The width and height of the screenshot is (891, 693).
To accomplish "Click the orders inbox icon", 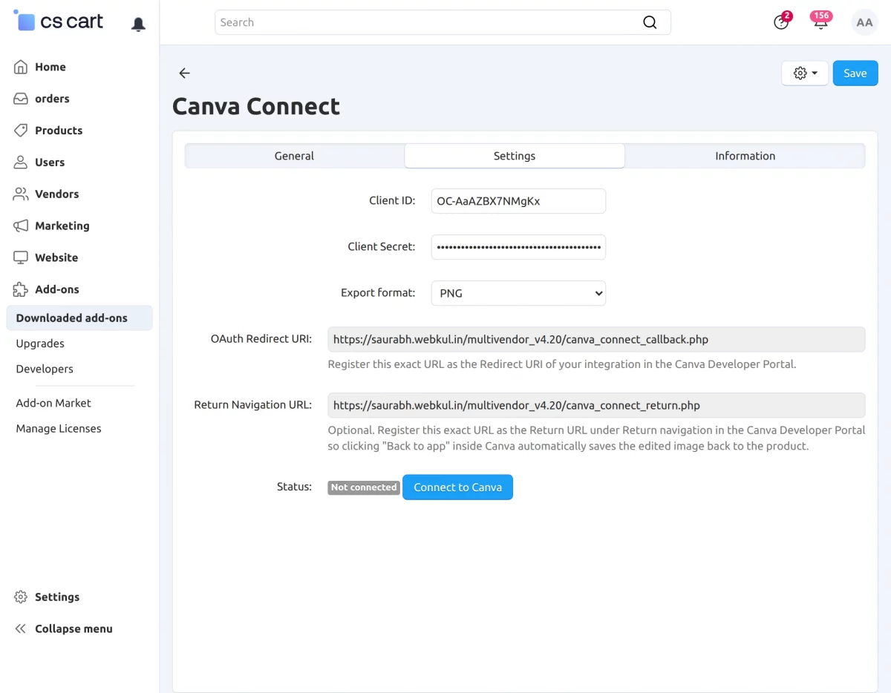I will 21,99.
